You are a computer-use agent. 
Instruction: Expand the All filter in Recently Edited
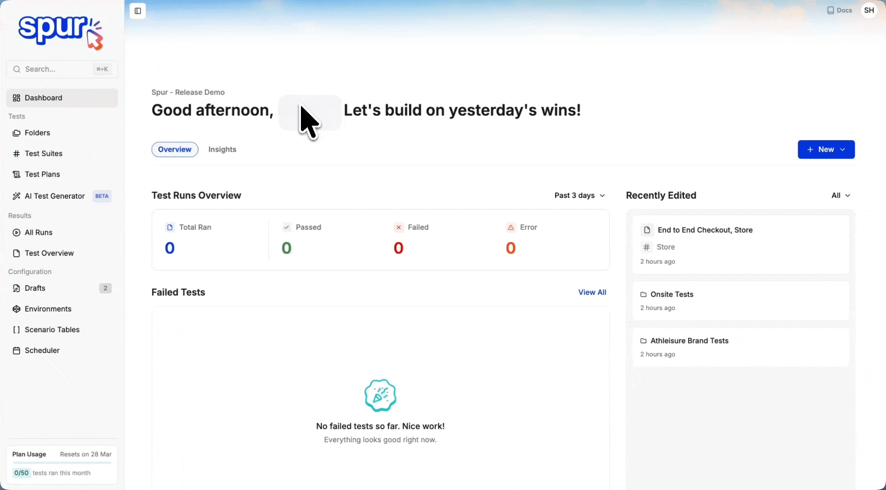click(841, 195)
